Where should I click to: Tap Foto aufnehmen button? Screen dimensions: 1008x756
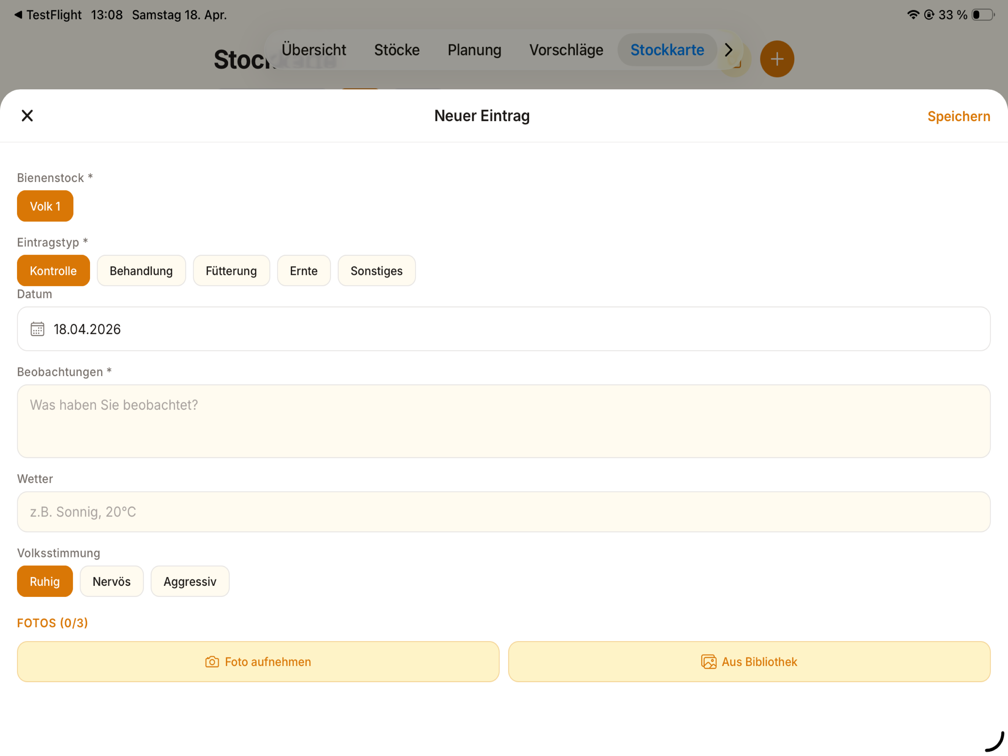[x=258, y=661]
